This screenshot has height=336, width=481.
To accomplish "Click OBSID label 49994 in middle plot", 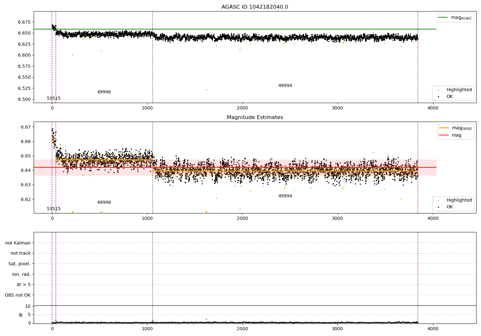I will 285,196.
